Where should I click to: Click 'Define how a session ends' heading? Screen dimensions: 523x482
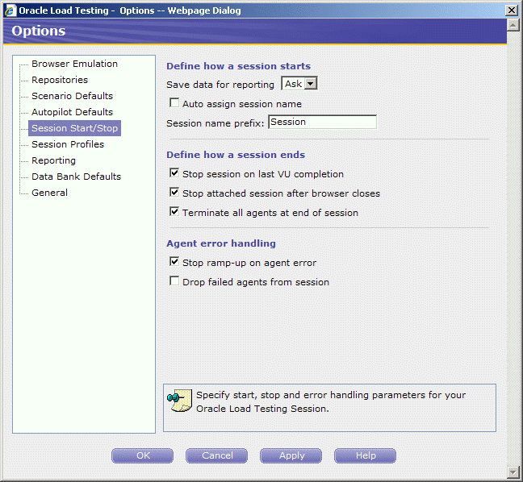point(236,155)
